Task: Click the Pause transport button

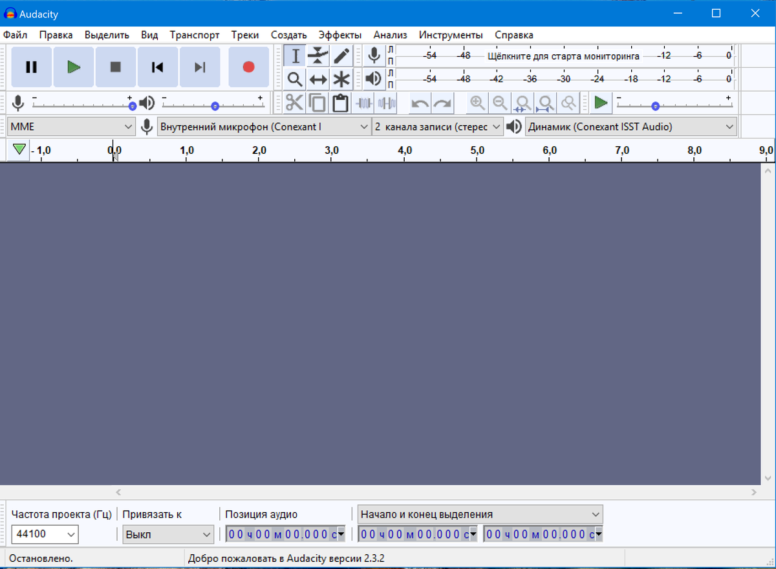Action: [31, 67]
